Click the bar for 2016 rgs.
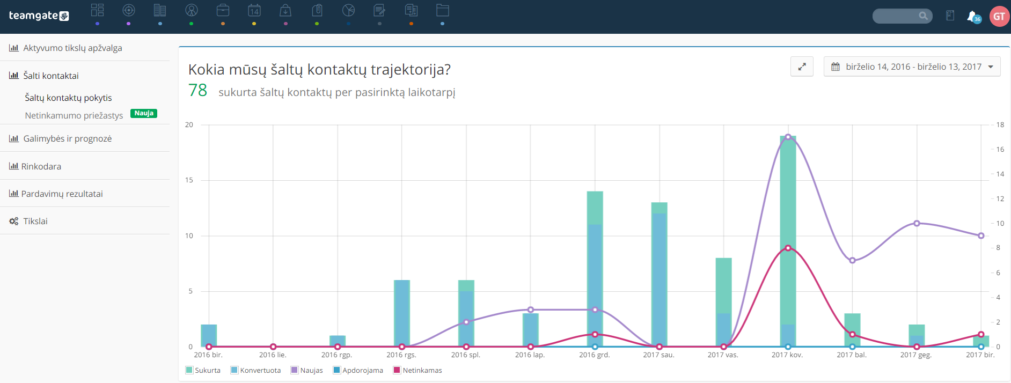 pos(401,313)
